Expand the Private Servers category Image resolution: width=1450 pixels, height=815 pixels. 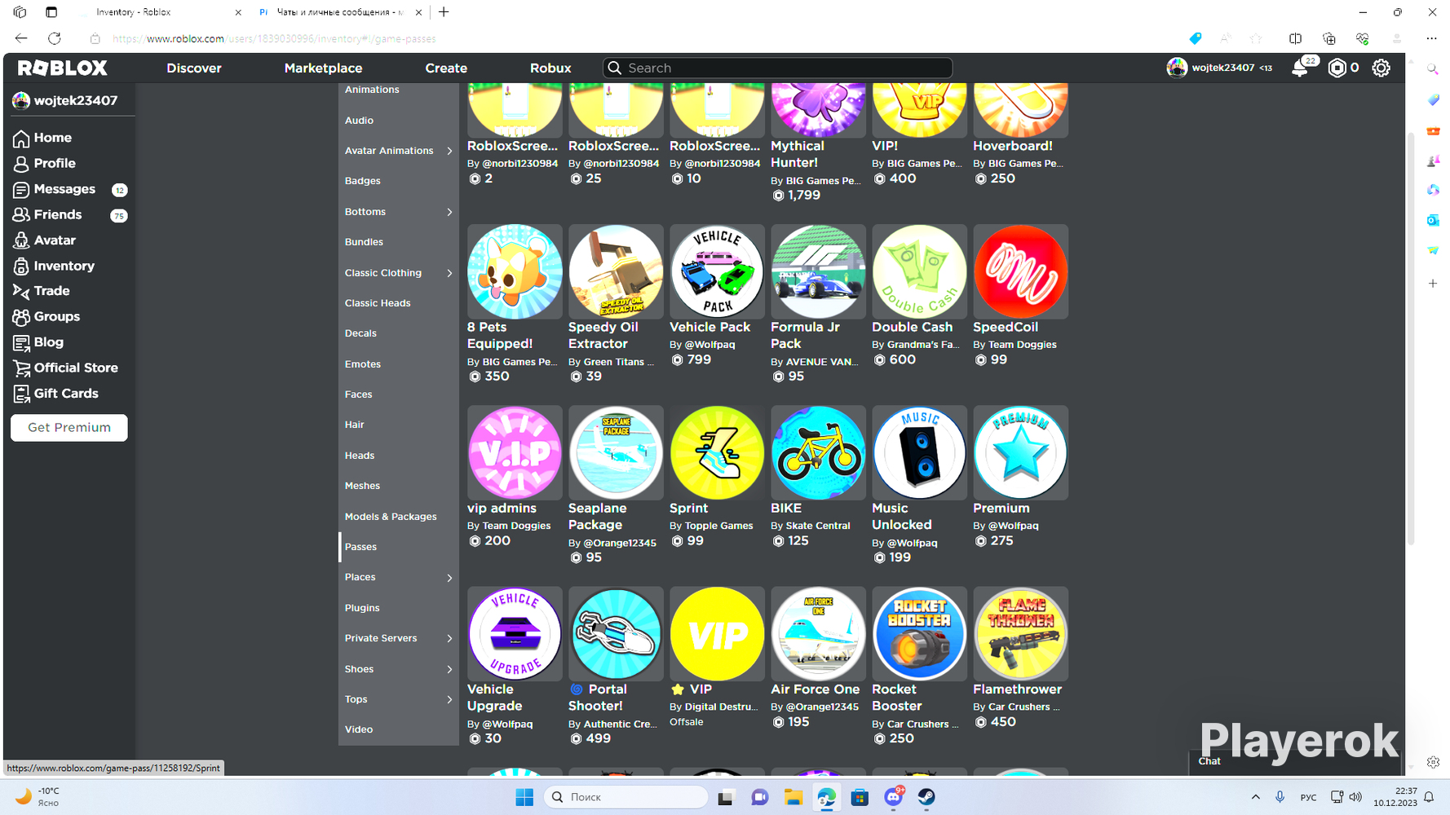(x=449, y=638)
